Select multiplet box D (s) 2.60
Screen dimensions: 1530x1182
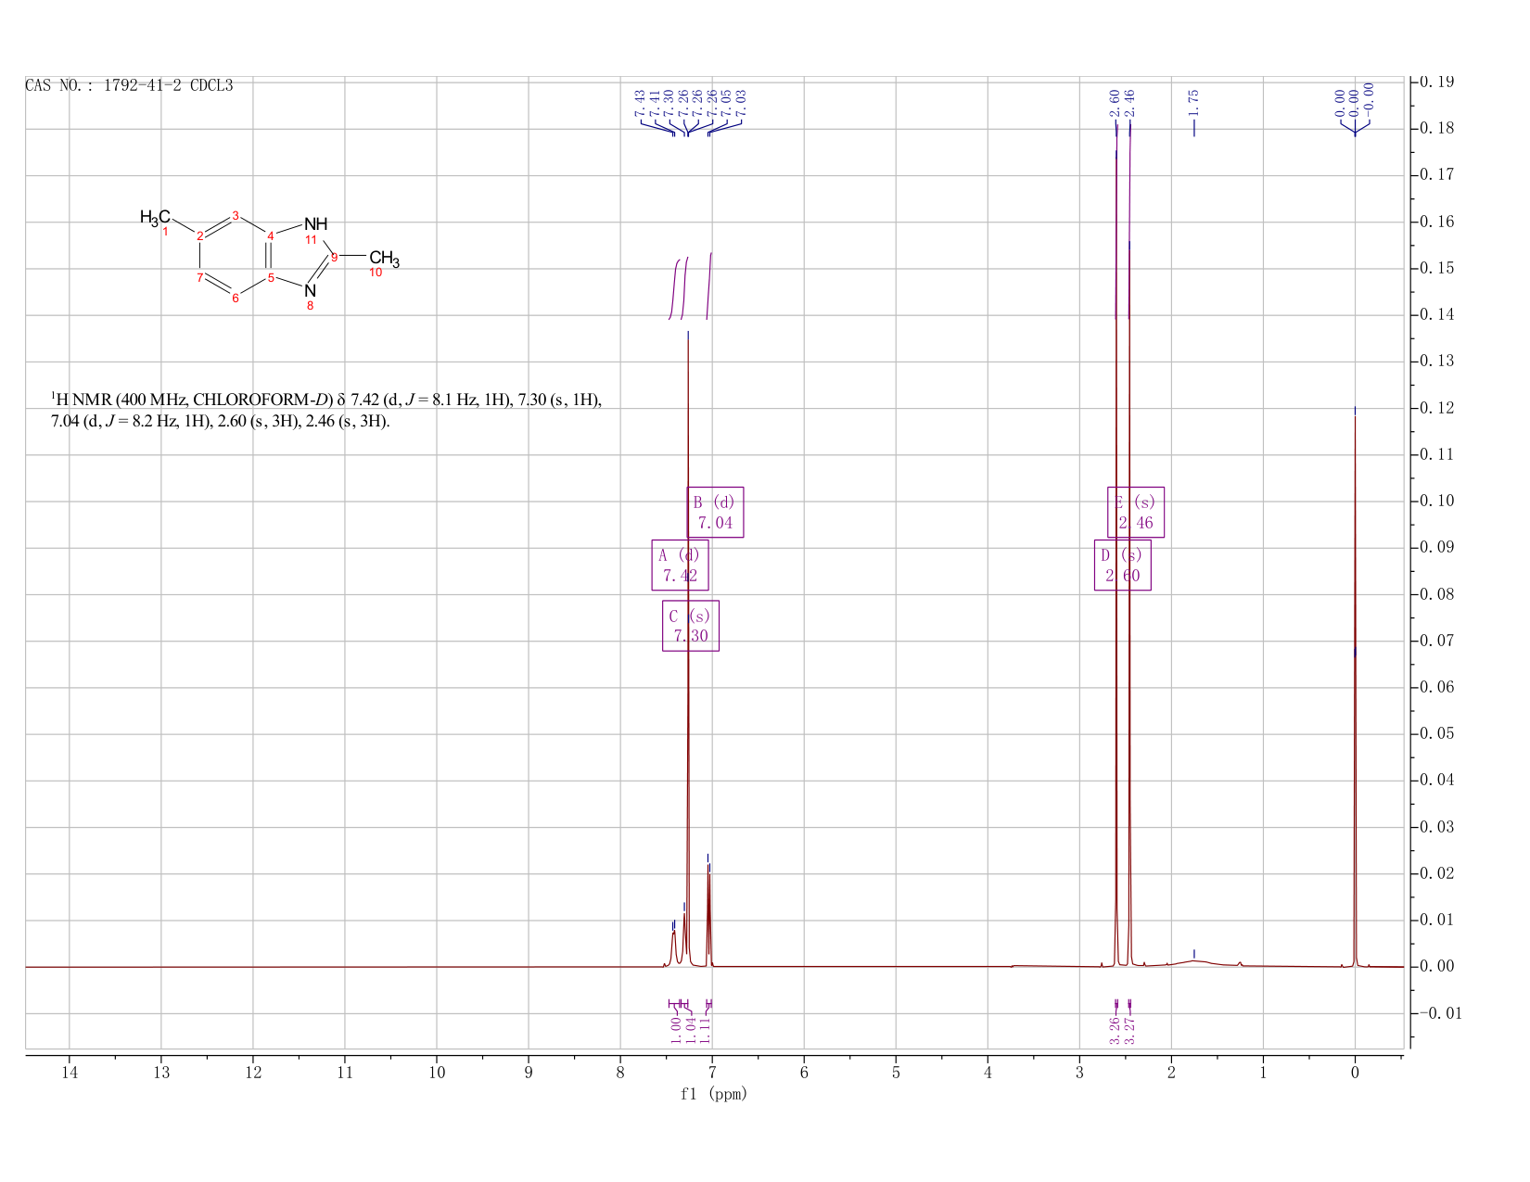(x=1122, y=565)
